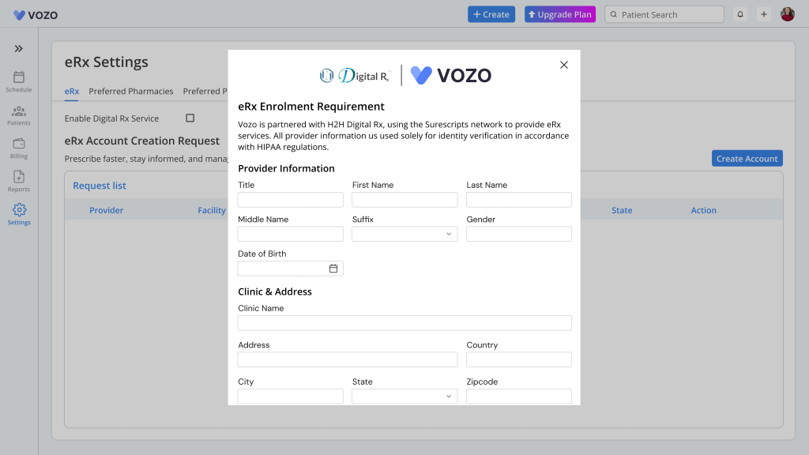Open the Billing wallet icon
The height and width of the screenshot is (455, 809).
(19, 144)
